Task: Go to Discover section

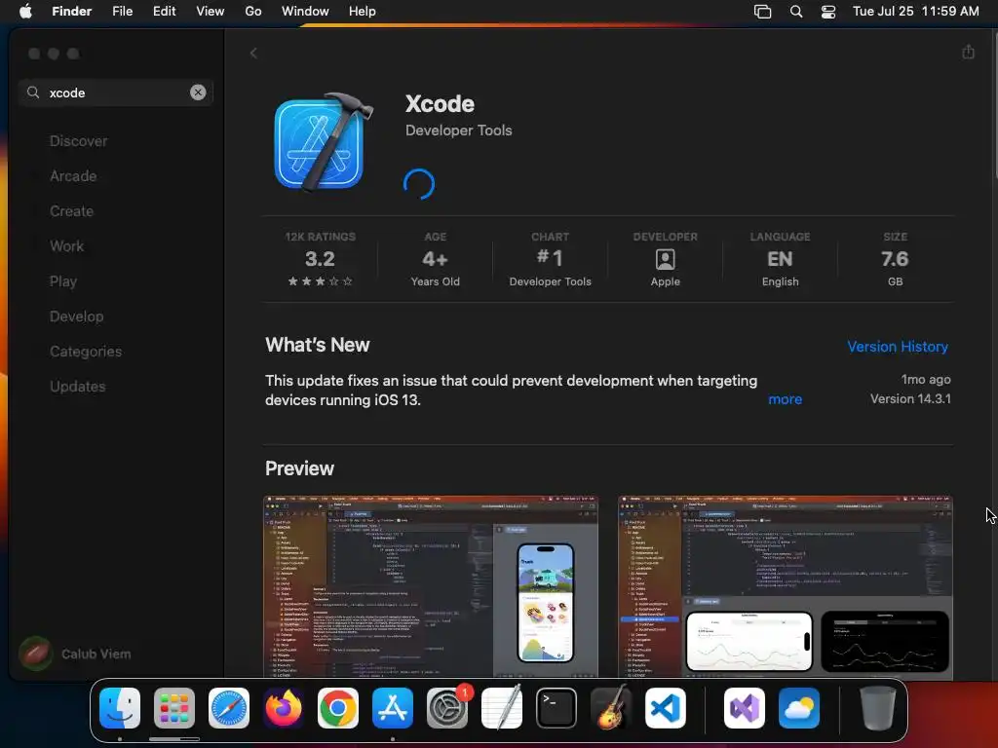Action: pyautogui.click(x=78, y=141)
